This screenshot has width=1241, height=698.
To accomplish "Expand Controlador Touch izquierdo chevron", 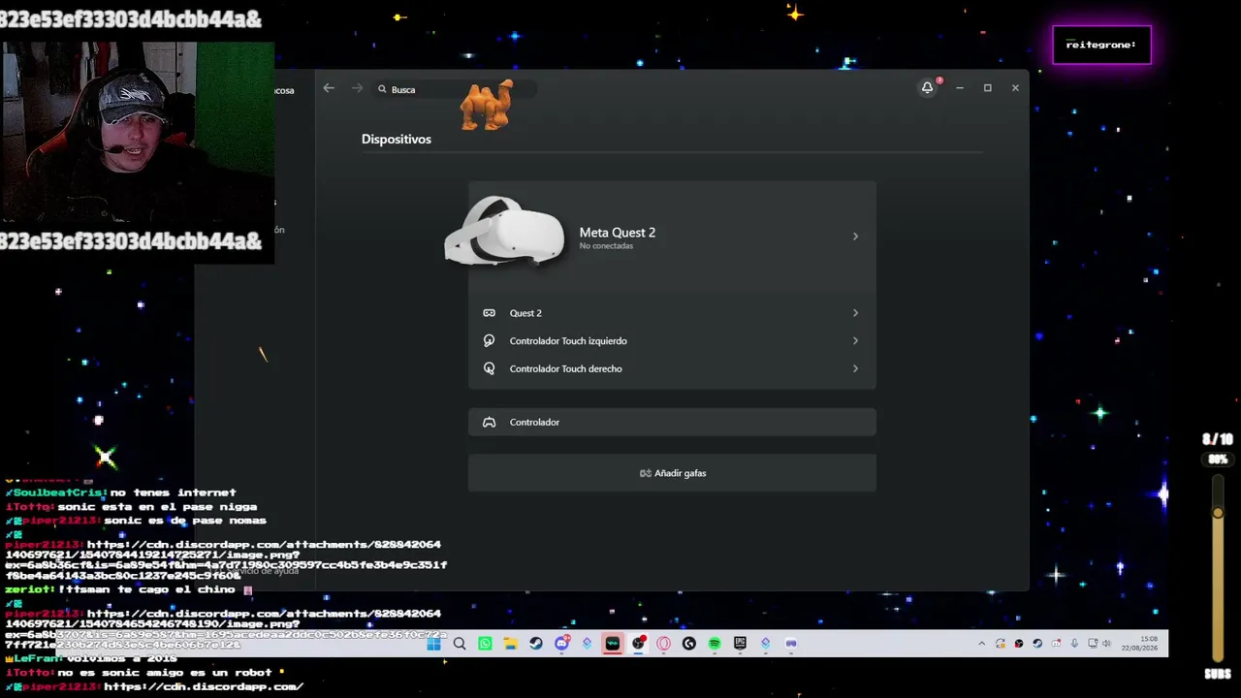I will [x=855, y=341].
